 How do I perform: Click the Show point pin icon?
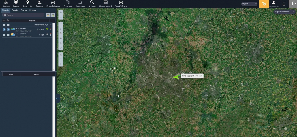(27, 2)
